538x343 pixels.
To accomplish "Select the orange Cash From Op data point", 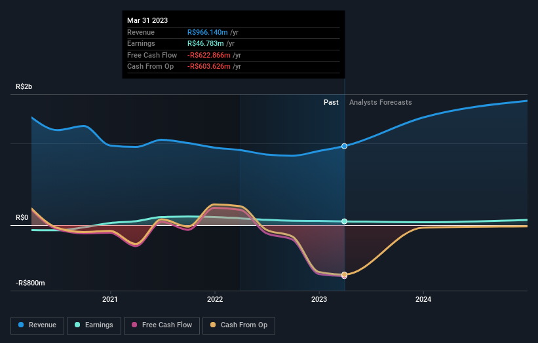I will [344, 274].
